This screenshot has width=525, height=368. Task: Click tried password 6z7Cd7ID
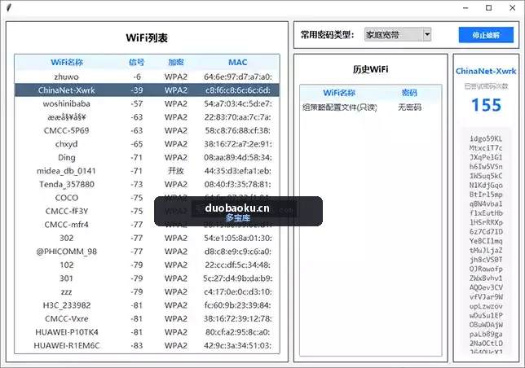pyautogui.click(x=486, y=232)
